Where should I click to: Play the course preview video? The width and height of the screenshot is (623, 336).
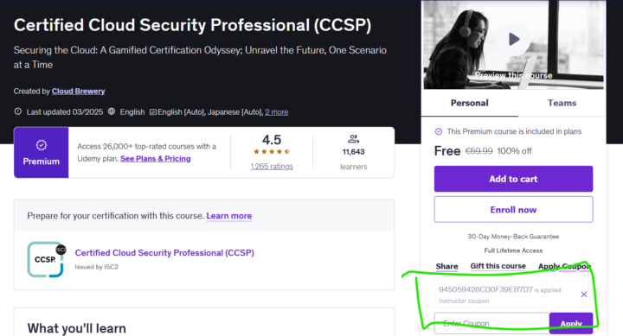[x=514, y=39]
